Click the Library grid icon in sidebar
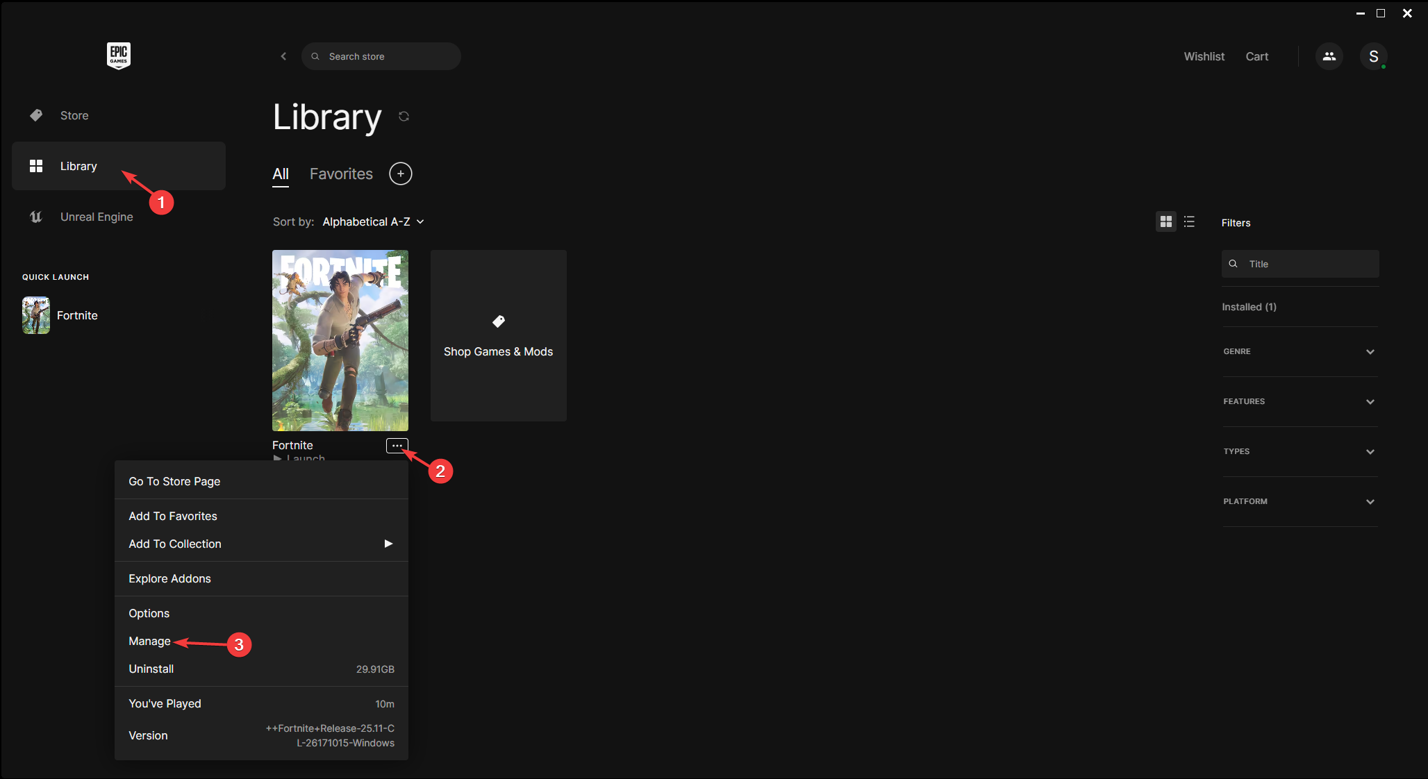The image size is (1428, 779). [36, 166]
